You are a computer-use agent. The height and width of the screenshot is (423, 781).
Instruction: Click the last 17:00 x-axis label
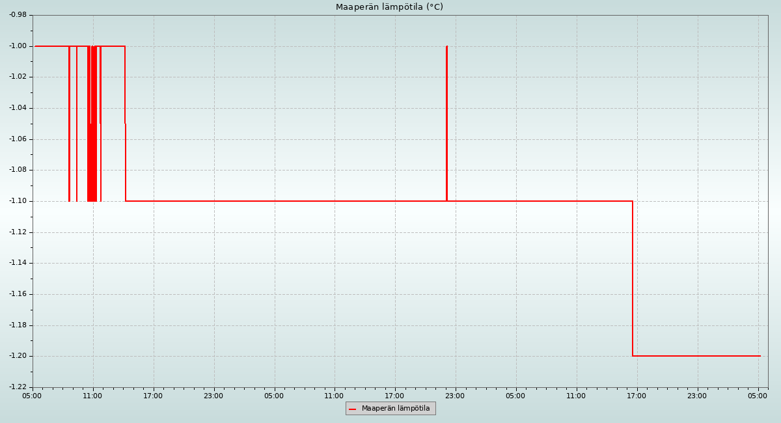tap(637, 396)
